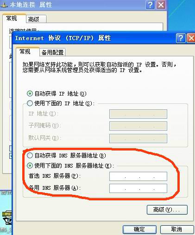Image resolution: width=195 pixels, height=235 pixels.
Task: Select 使用下面的 DNS 服务器地址 option
Action: point(30,166)
